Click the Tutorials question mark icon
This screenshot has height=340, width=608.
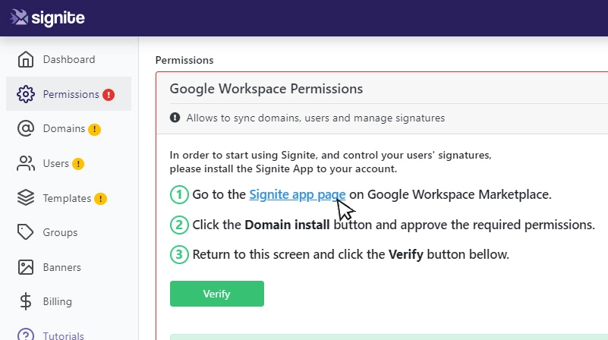pos(26,335)
